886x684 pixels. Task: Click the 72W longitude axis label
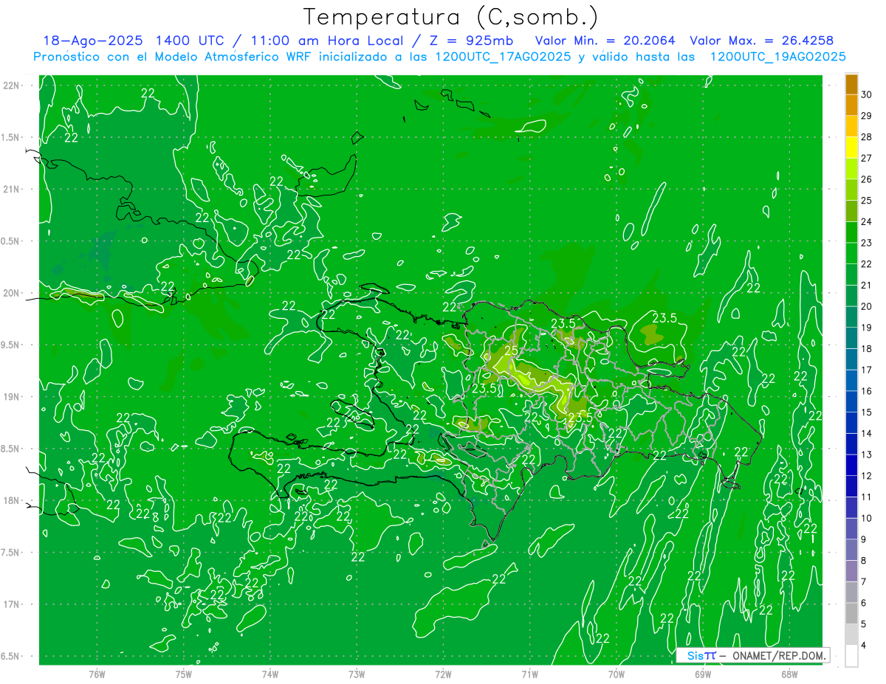443,674
